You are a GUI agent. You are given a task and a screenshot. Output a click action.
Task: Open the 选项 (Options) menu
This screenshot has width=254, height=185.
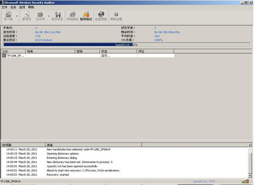(22, 7)
